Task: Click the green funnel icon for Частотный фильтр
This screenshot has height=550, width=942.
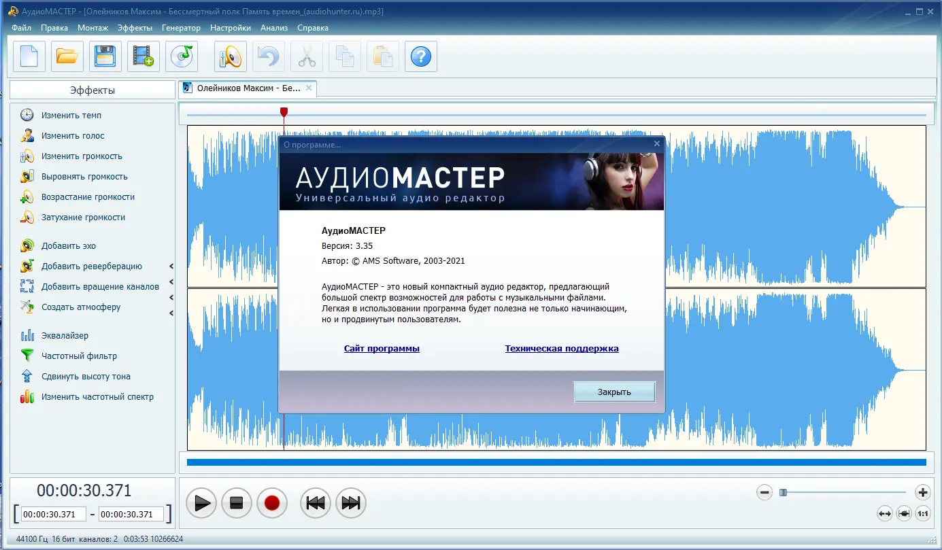Action: tap(27, 356)
